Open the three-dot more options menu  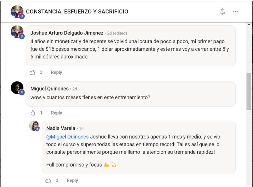[x=235, y=12]
